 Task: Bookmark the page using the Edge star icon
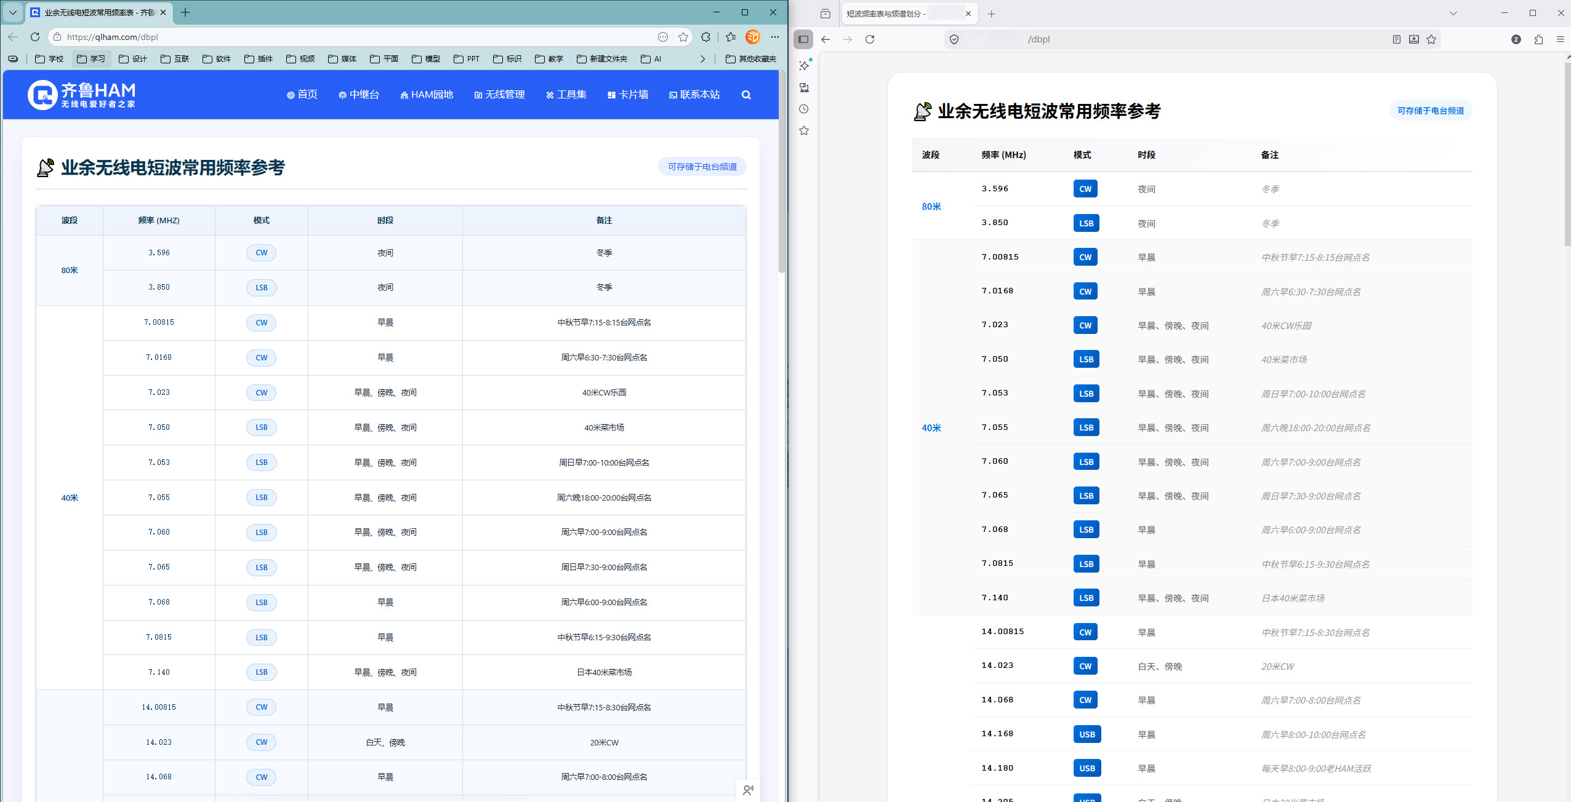tap(683, 37)
